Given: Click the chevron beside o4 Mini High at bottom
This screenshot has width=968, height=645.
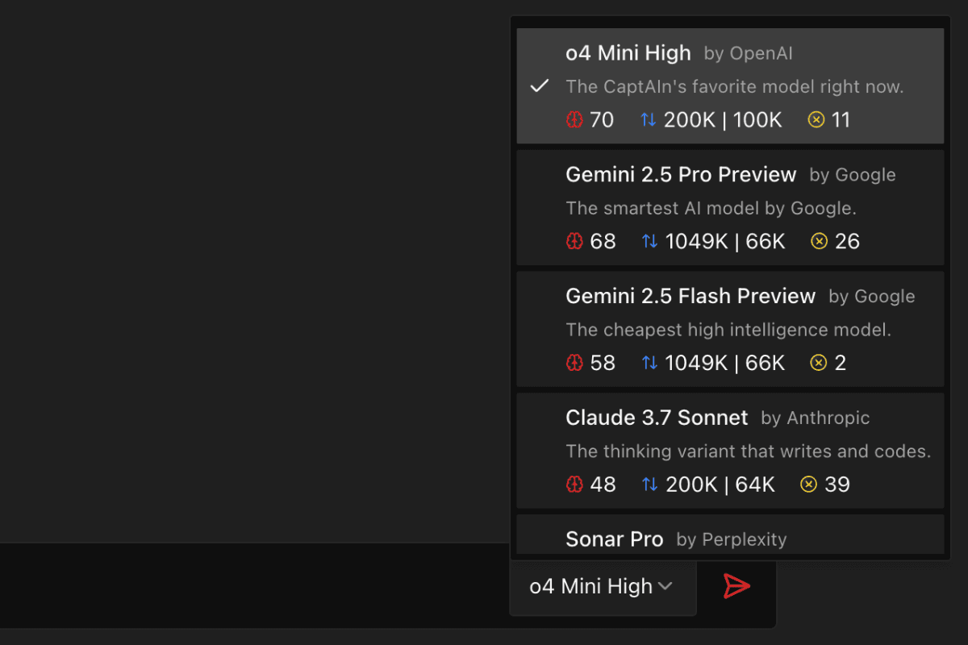Looking at the screenshot, I should (666, 587).
